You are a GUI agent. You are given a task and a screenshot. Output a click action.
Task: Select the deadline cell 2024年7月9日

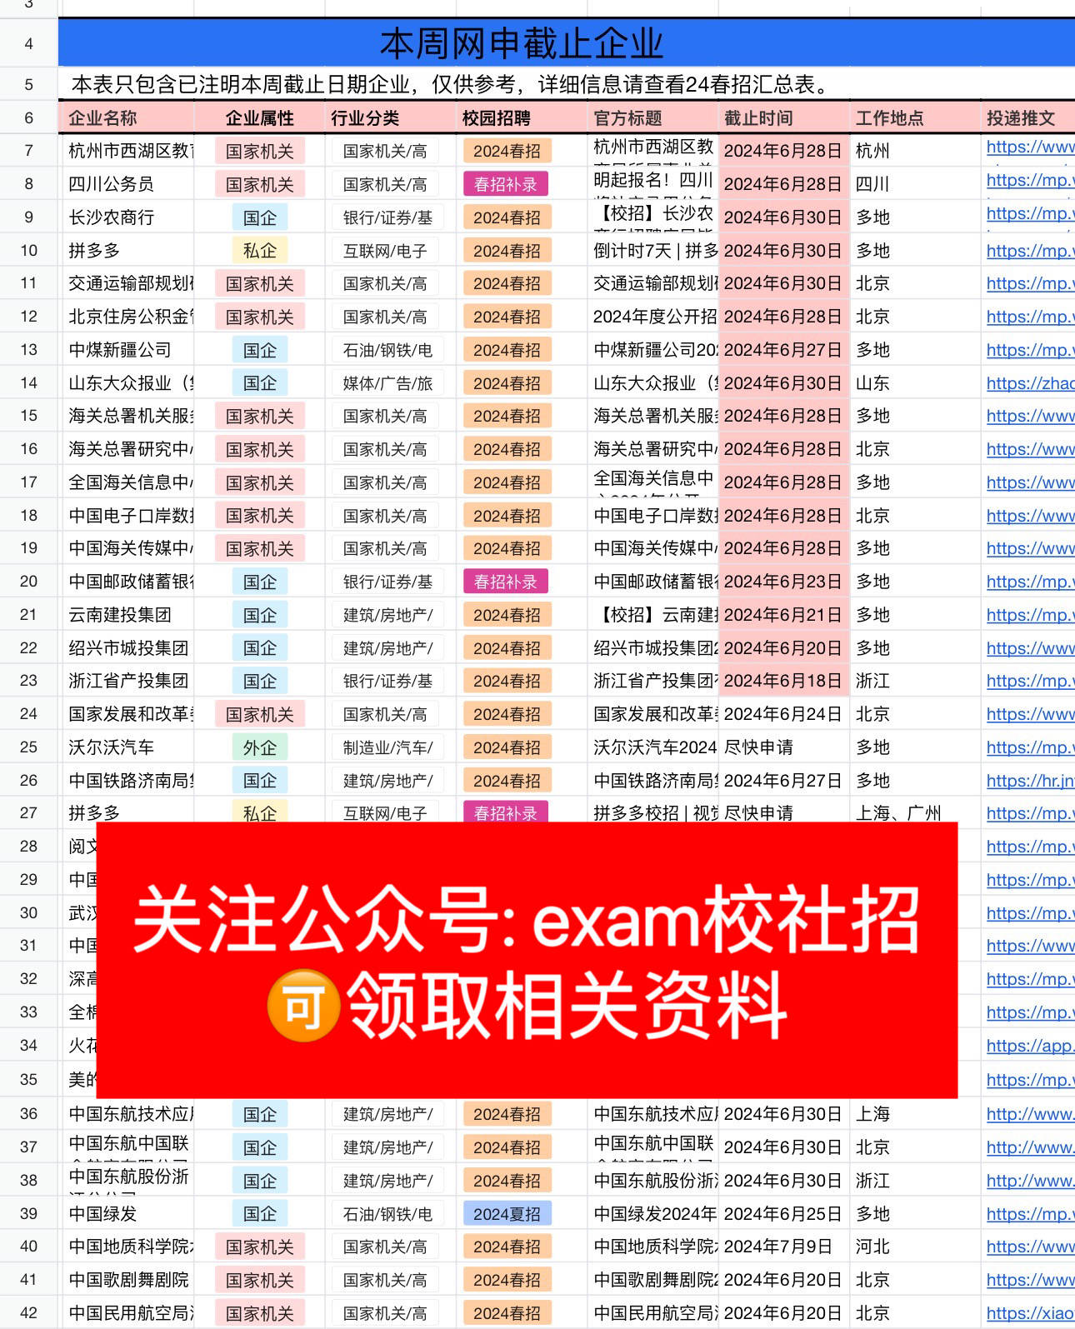pos(783,1247)
